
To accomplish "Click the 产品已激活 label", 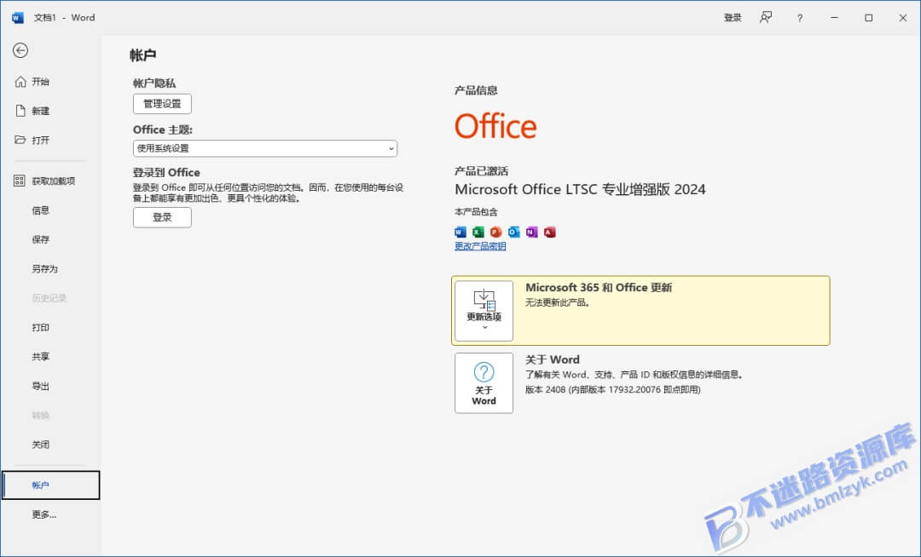I will tap(481, 171).
